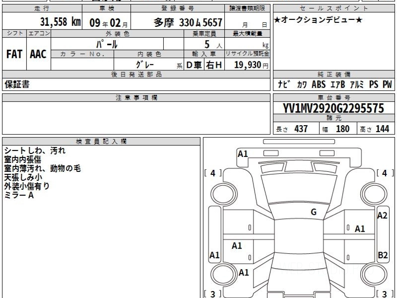The height and width of the screenshot is (298, 397).
Task: Click the width value 180
Action: click(x=342, y=128)
